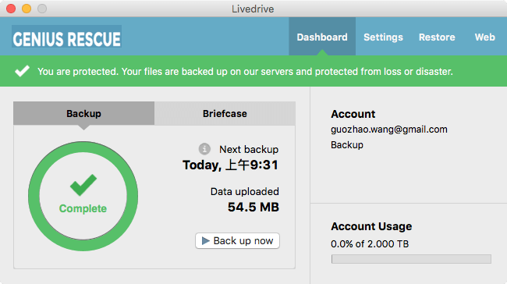Viewport: 507px width, 284px height.
Task: Start backup with Back up now button
Action: (237, 240)
